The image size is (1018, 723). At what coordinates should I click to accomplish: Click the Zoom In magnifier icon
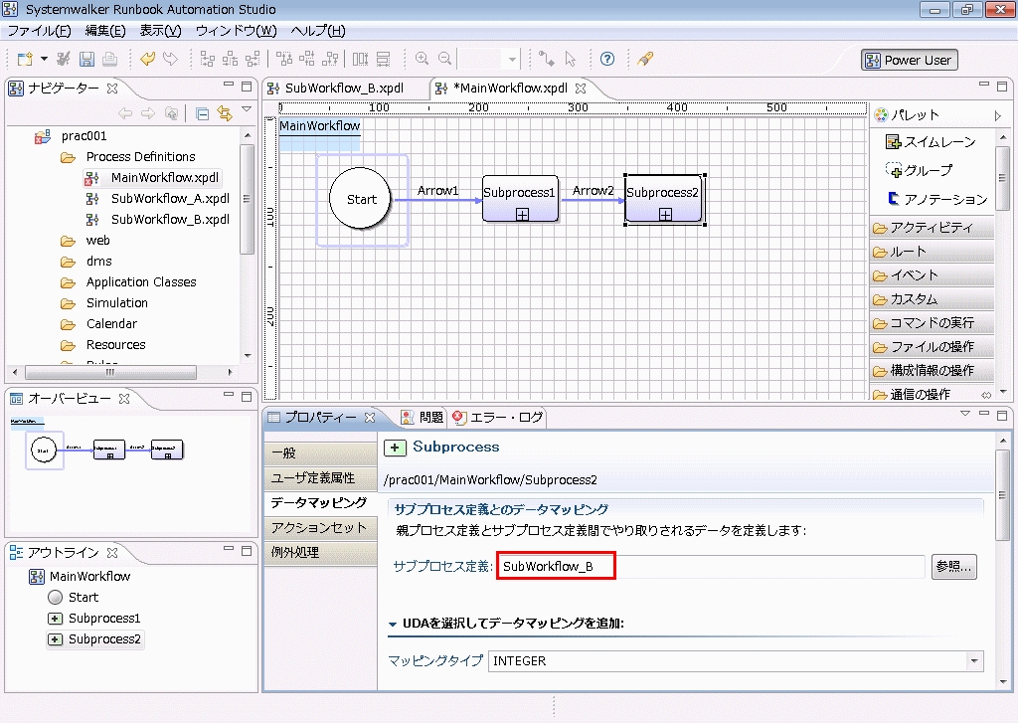coord(423,60)
